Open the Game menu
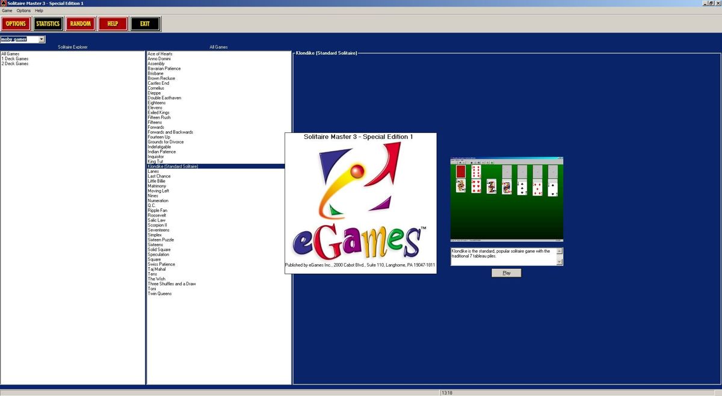The height and width of the screenshot is (396, 722). [7, 11]
